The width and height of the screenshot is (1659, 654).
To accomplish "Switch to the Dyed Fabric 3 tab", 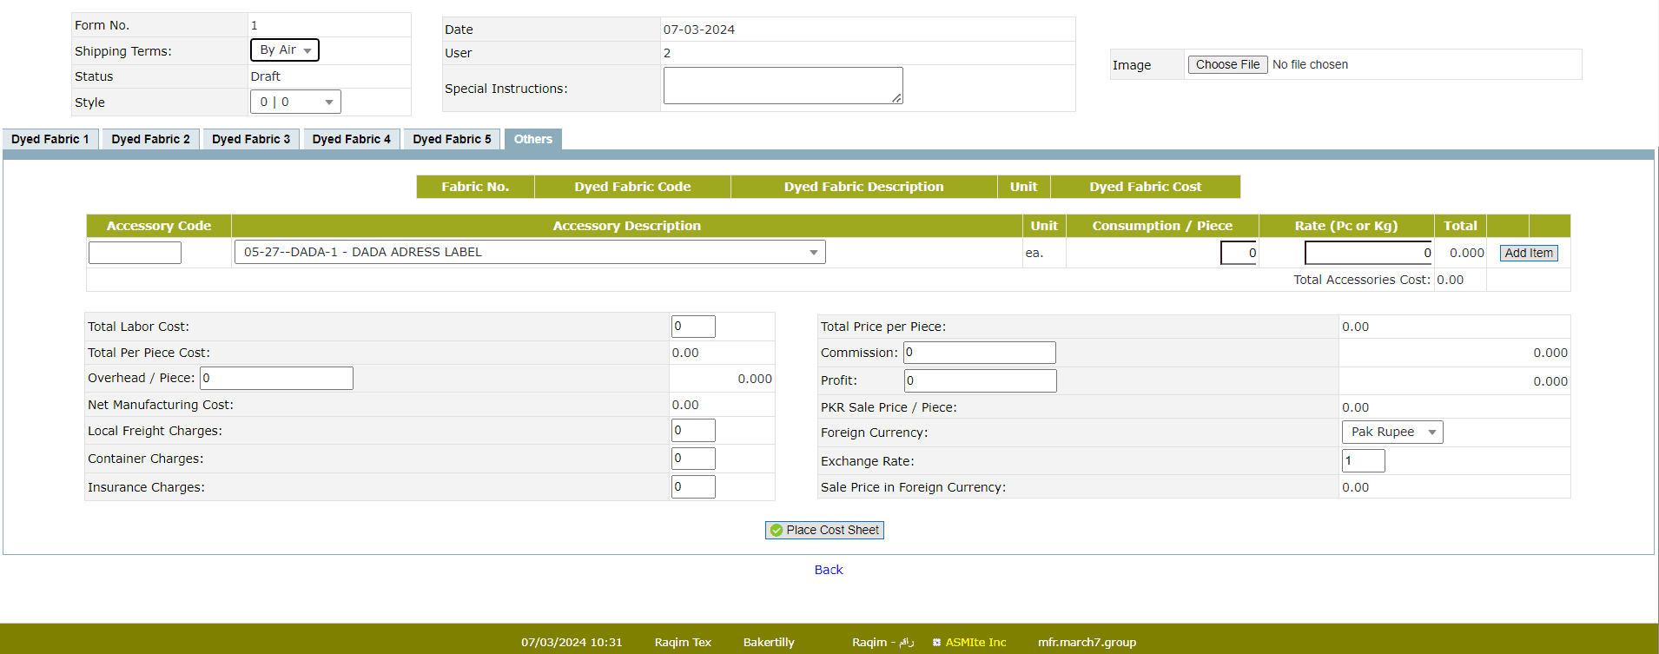I will tap(251, 139).
